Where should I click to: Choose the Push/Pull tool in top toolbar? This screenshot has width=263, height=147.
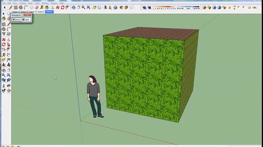[x=53, y=7]
